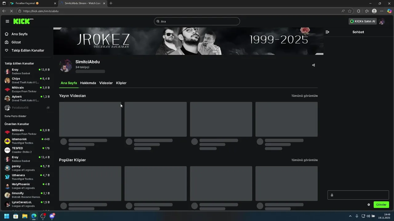The image size is (394, 221).
Task: Open Takip Edilen Kanallar link with heart
Action: point(28,50)
